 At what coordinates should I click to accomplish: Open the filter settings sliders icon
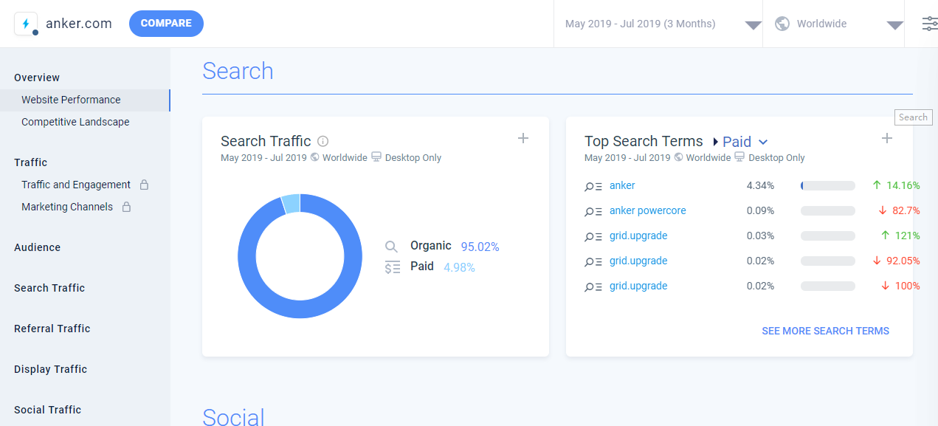929,24
